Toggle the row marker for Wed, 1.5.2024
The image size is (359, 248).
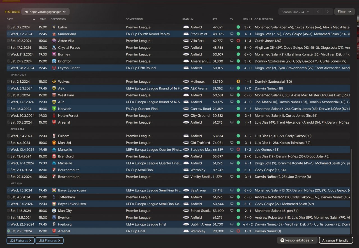[x=8, y=190]
